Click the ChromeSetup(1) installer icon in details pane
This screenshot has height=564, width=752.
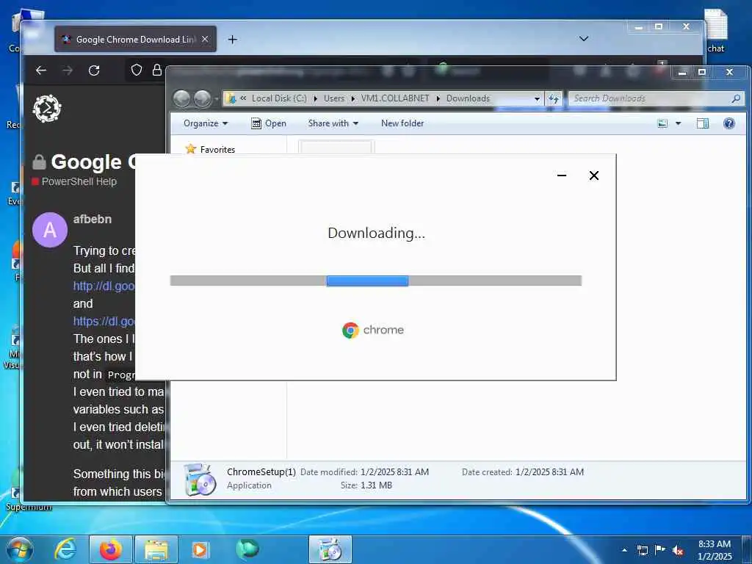click(200, 479)
